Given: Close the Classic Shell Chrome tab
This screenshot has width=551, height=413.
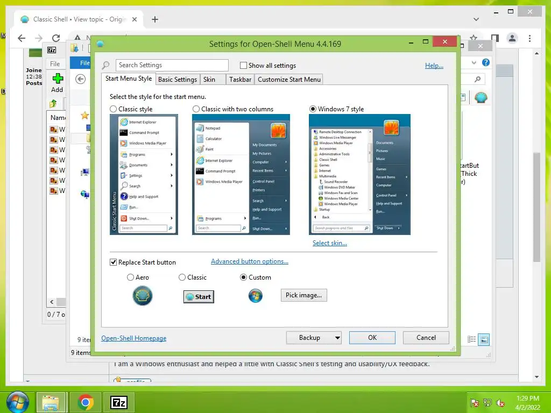Looking at the screenshot, I should [x=134, y=19].
